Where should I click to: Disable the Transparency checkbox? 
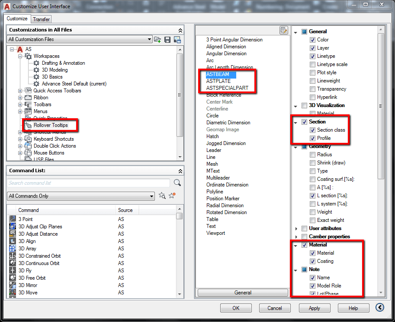313,89
